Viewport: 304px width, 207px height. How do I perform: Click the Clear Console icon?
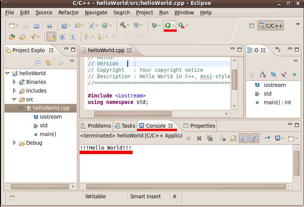223,138
